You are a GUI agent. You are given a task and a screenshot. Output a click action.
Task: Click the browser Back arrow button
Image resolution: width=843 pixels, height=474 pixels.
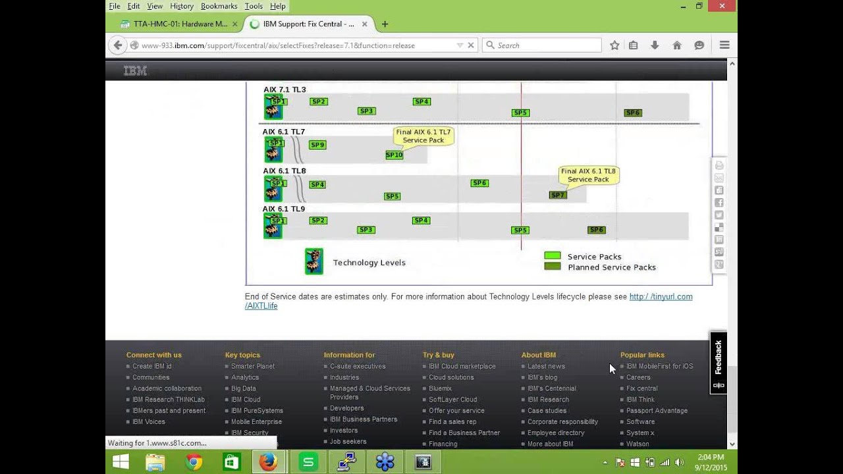(118, 45)
